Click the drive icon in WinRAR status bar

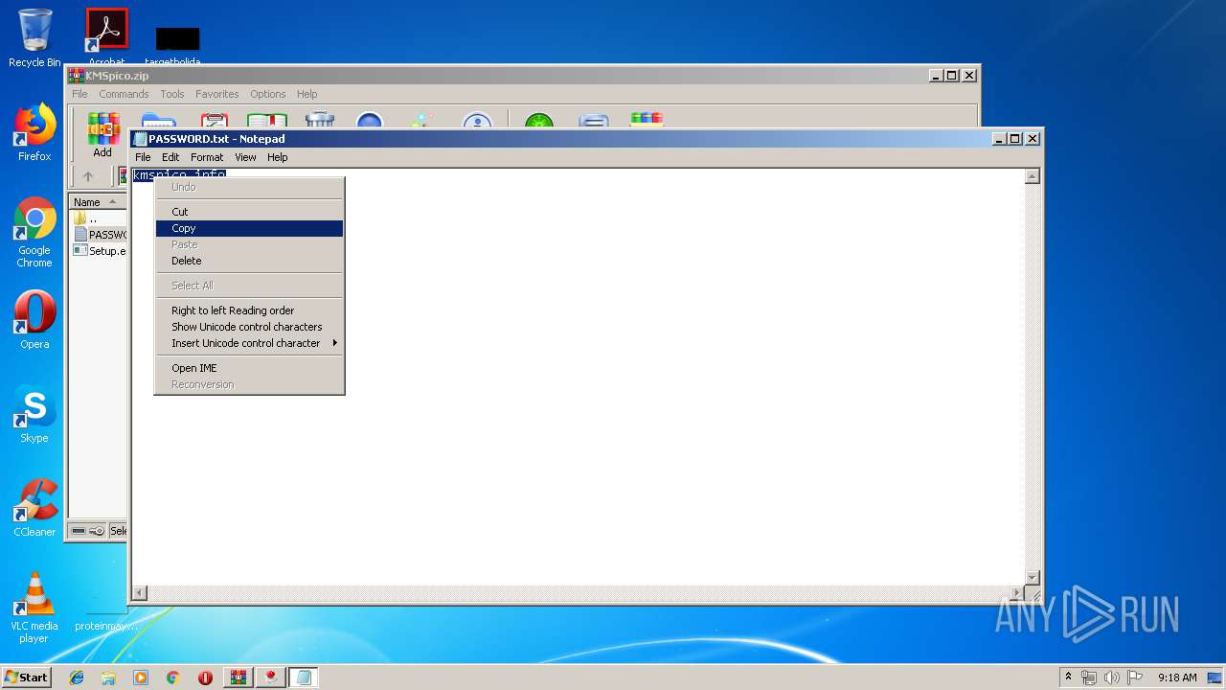79,530
